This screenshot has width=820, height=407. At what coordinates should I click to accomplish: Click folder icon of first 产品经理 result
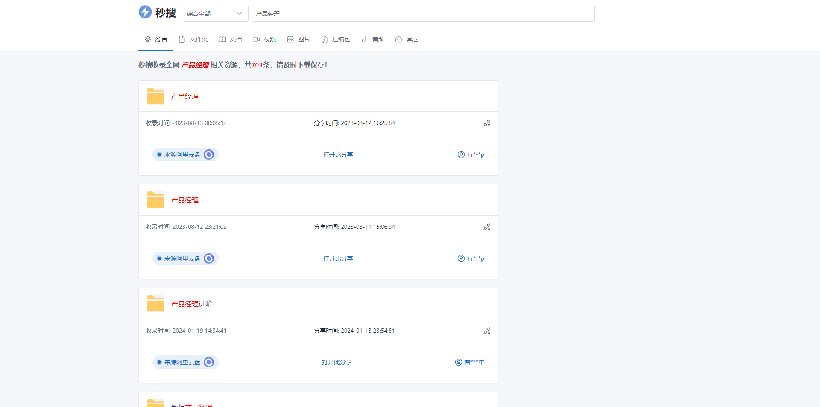(156, 96)
